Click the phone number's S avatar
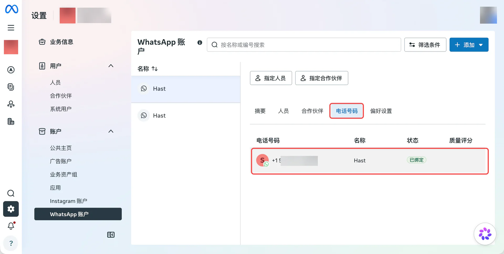 tap(262, 160)
